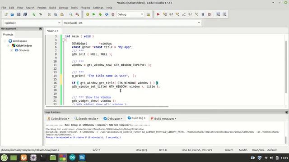Click the New file toolbar icon
The width and height of the screenshot is (289, 162).
(6, 14)
